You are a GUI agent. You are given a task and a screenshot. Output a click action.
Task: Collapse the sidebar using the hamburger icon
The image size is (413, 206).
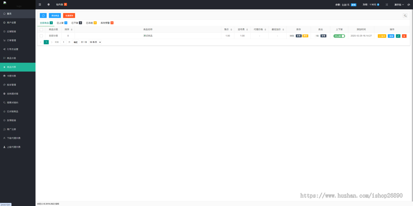pos(40,4)
